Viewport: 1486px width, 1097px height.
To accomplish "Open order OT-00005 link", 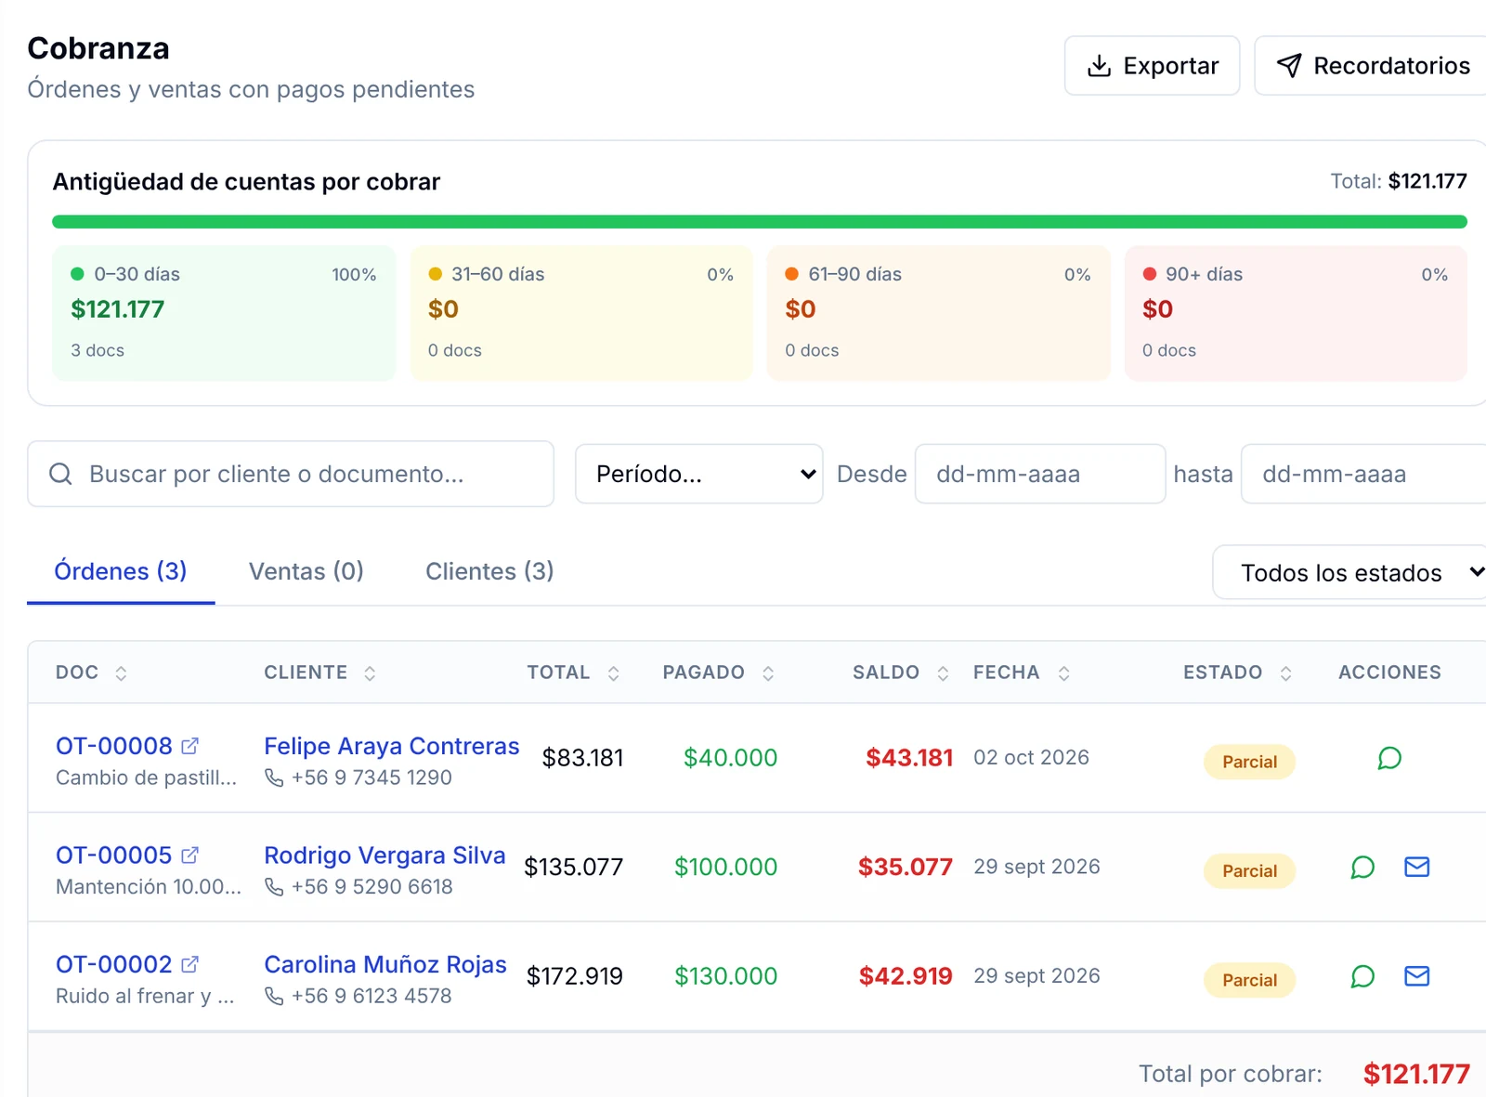I will pyautogui.click(x=114, y=855).
